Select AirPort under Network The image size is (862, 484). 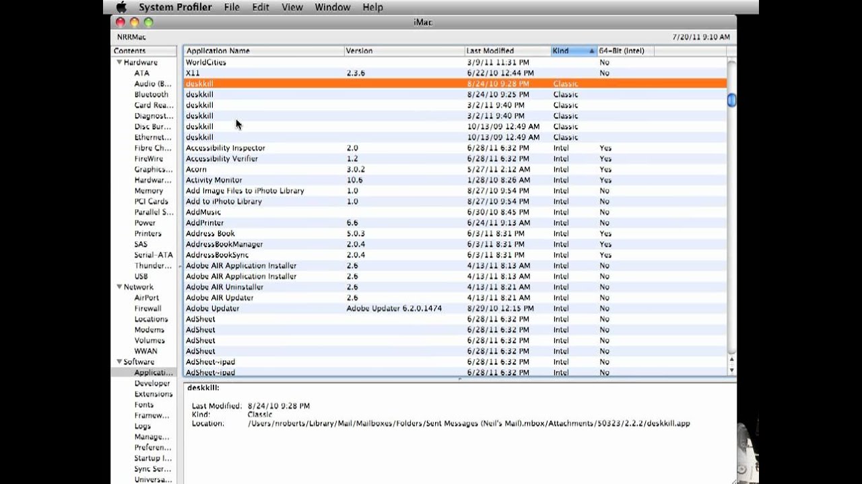[x=146, y=297]
